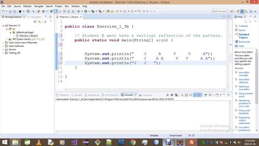The height and width of the screenshot is (146, 259).
Task: Open Organizing import statements link
Action: (x=244, y=120)
